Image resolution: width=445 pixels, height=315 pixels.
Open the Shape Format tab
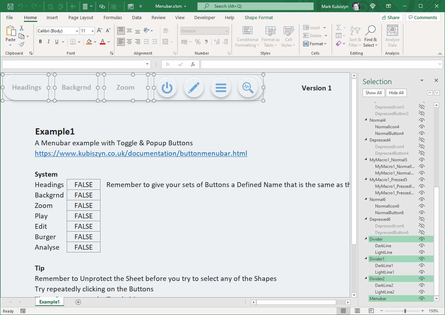pos(259,17)
